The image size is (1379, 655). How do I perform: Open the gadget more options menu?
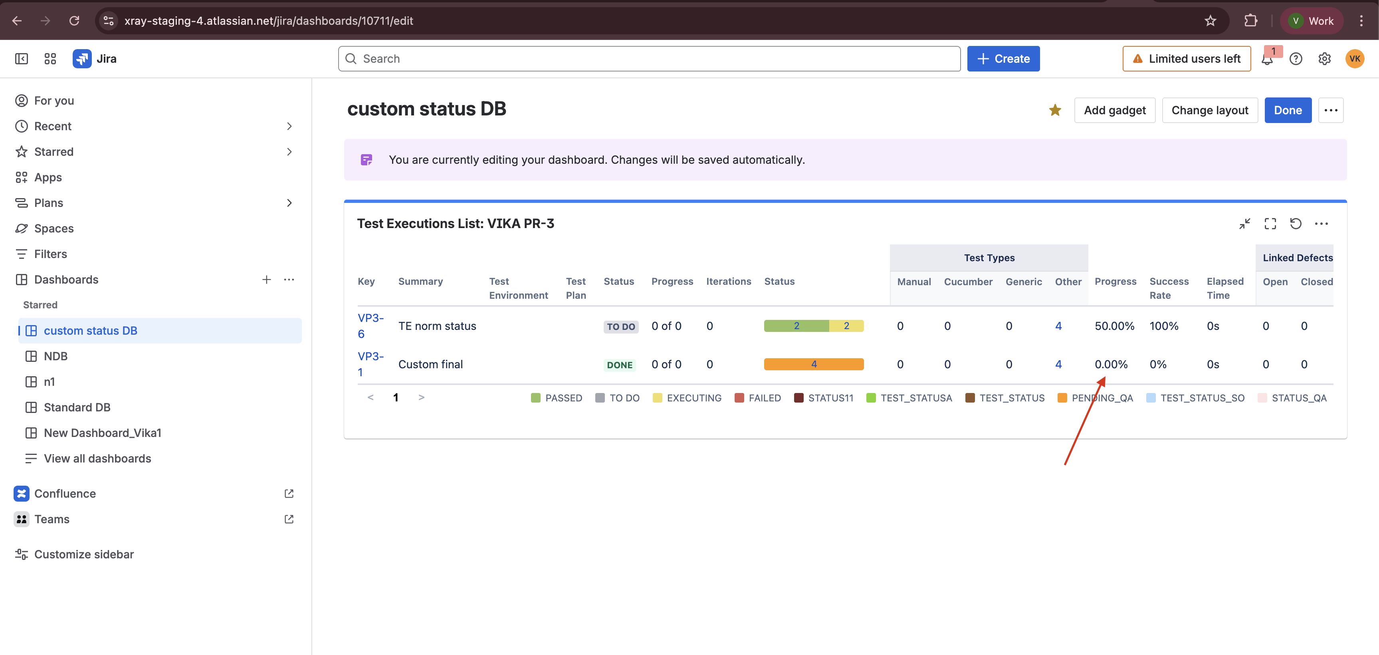pos(1321,224)
